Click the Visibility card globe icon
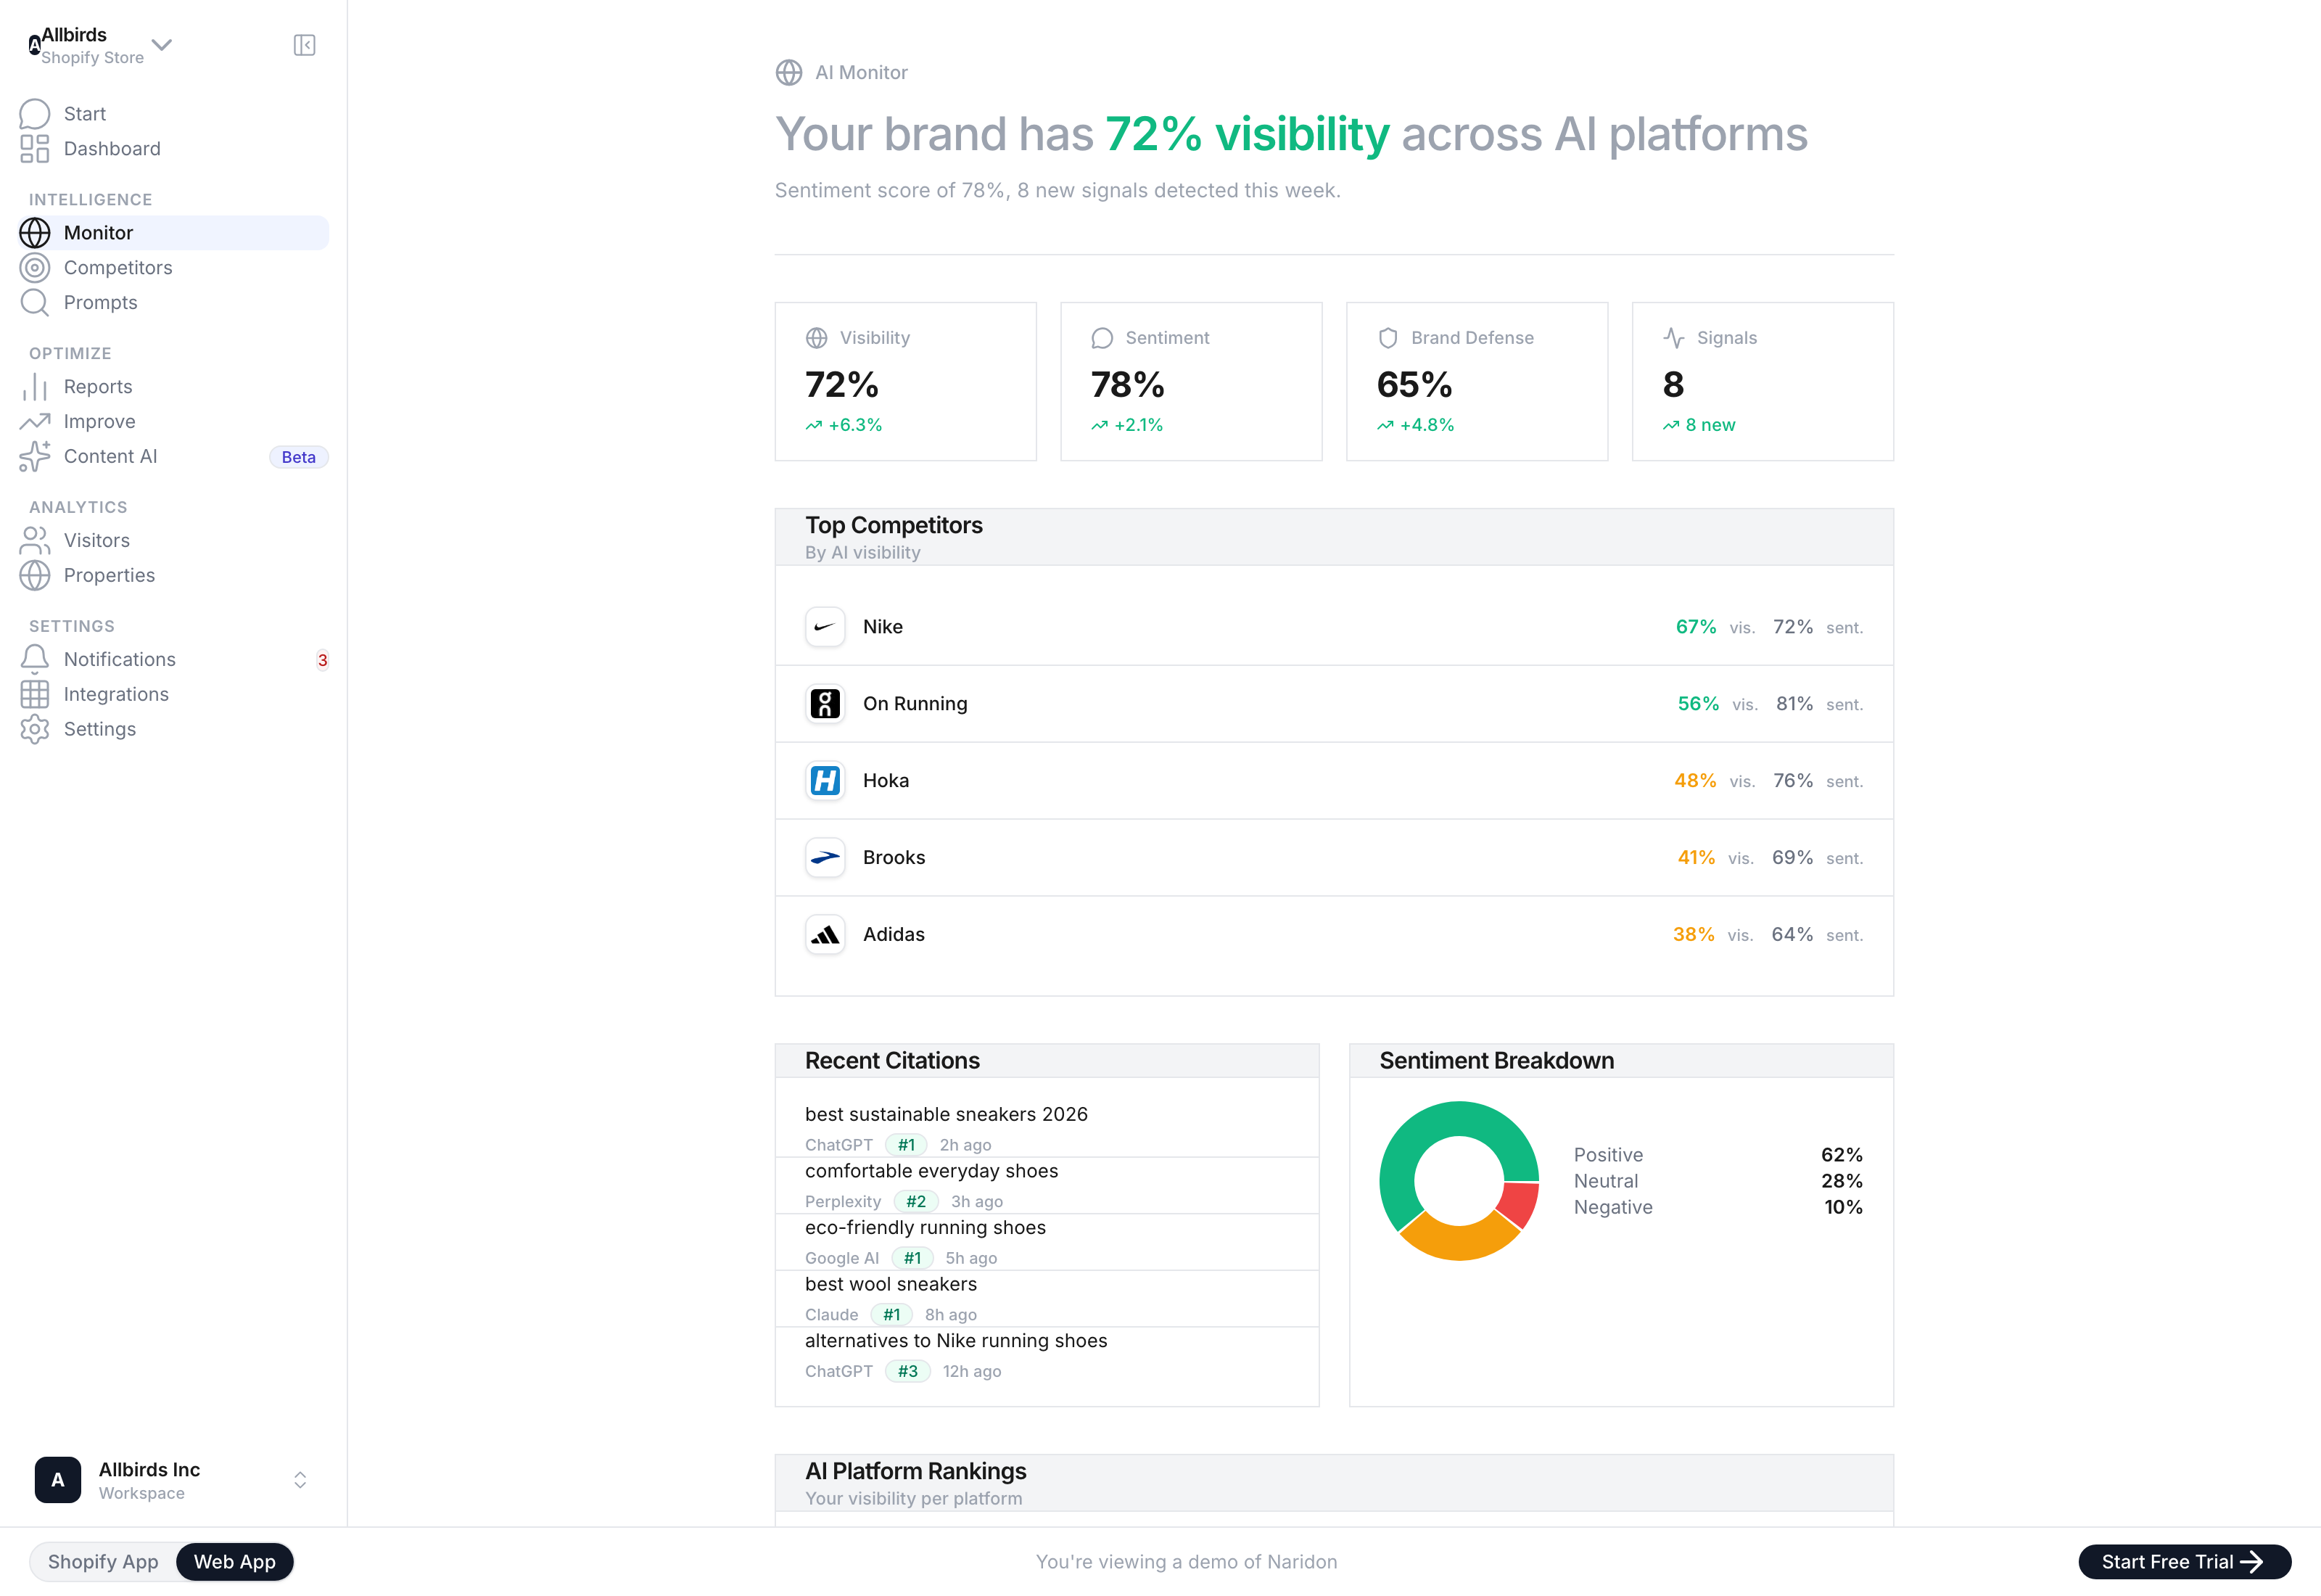Screen dimensions: 2321x1596 (817, 338)
